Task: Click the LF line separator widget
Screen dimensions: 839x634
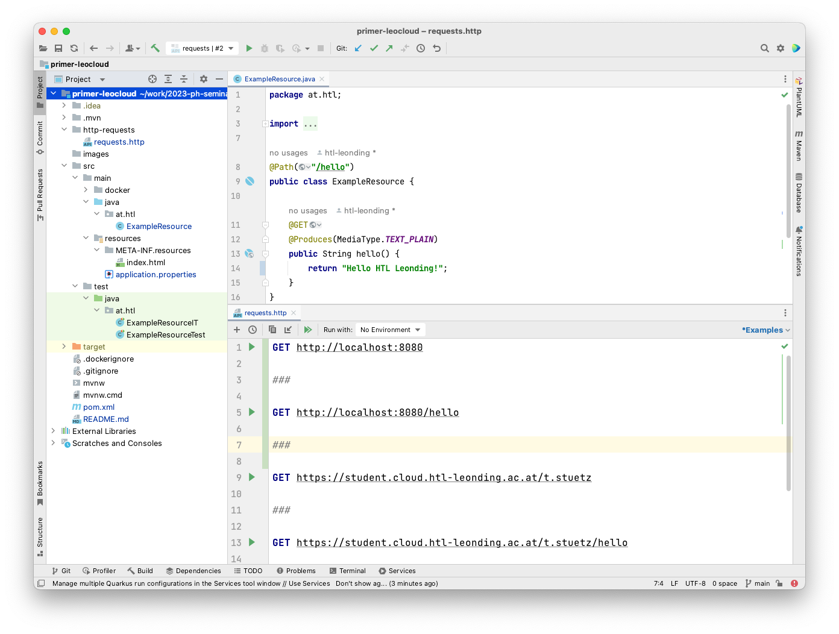Action: tap(674, 583)
